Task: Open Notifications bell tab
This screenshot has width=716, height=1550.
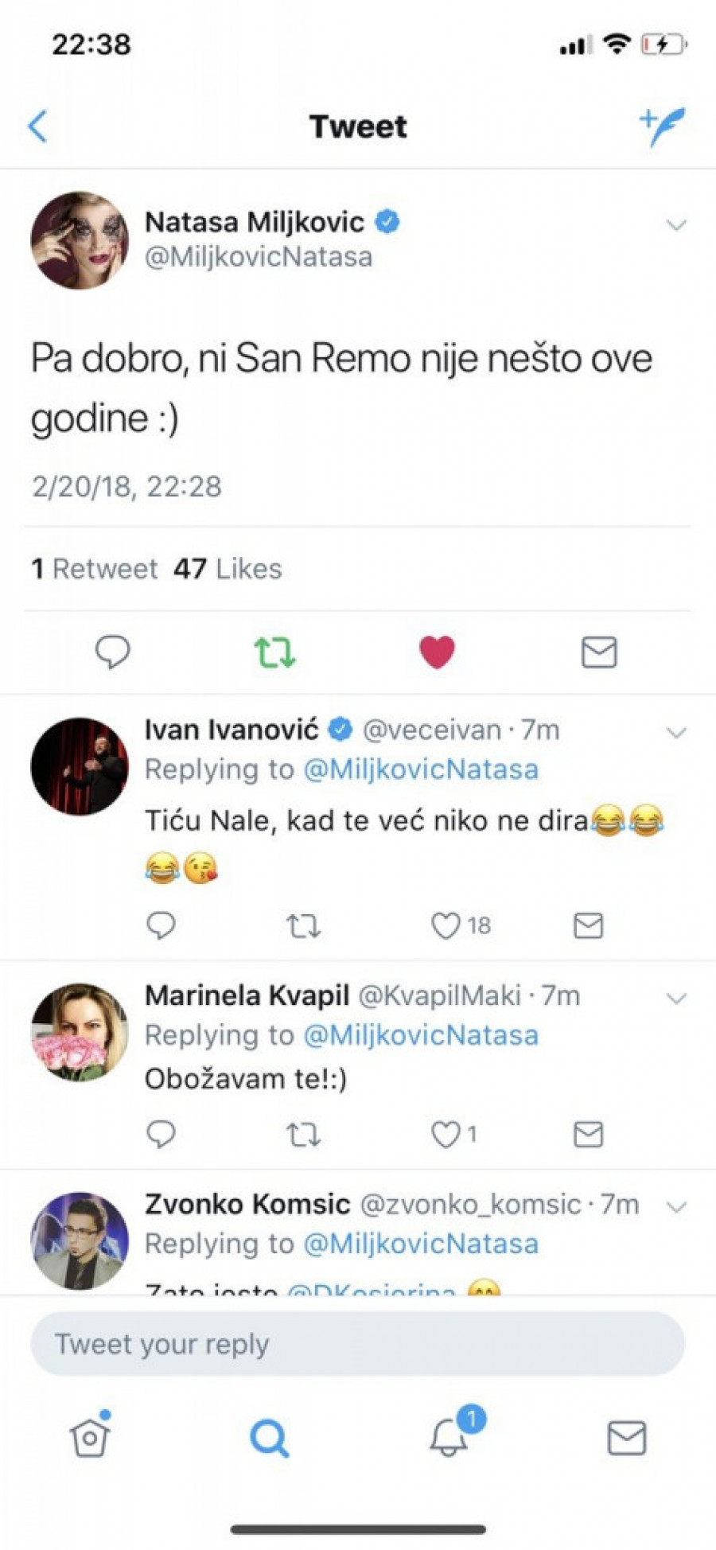Action: [x=450, y=1437]
